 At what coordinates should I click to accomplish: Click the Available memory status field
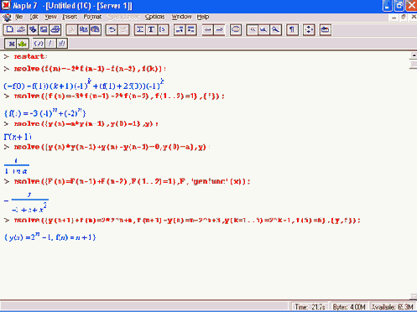click(x=393, y=307)
